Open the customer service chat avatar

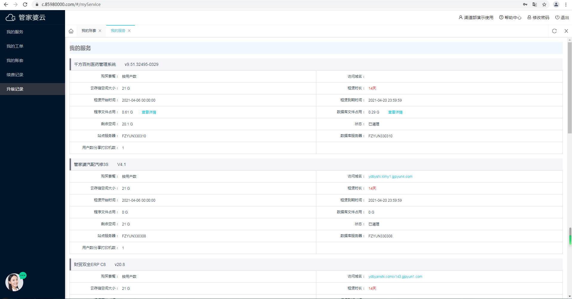14,282
